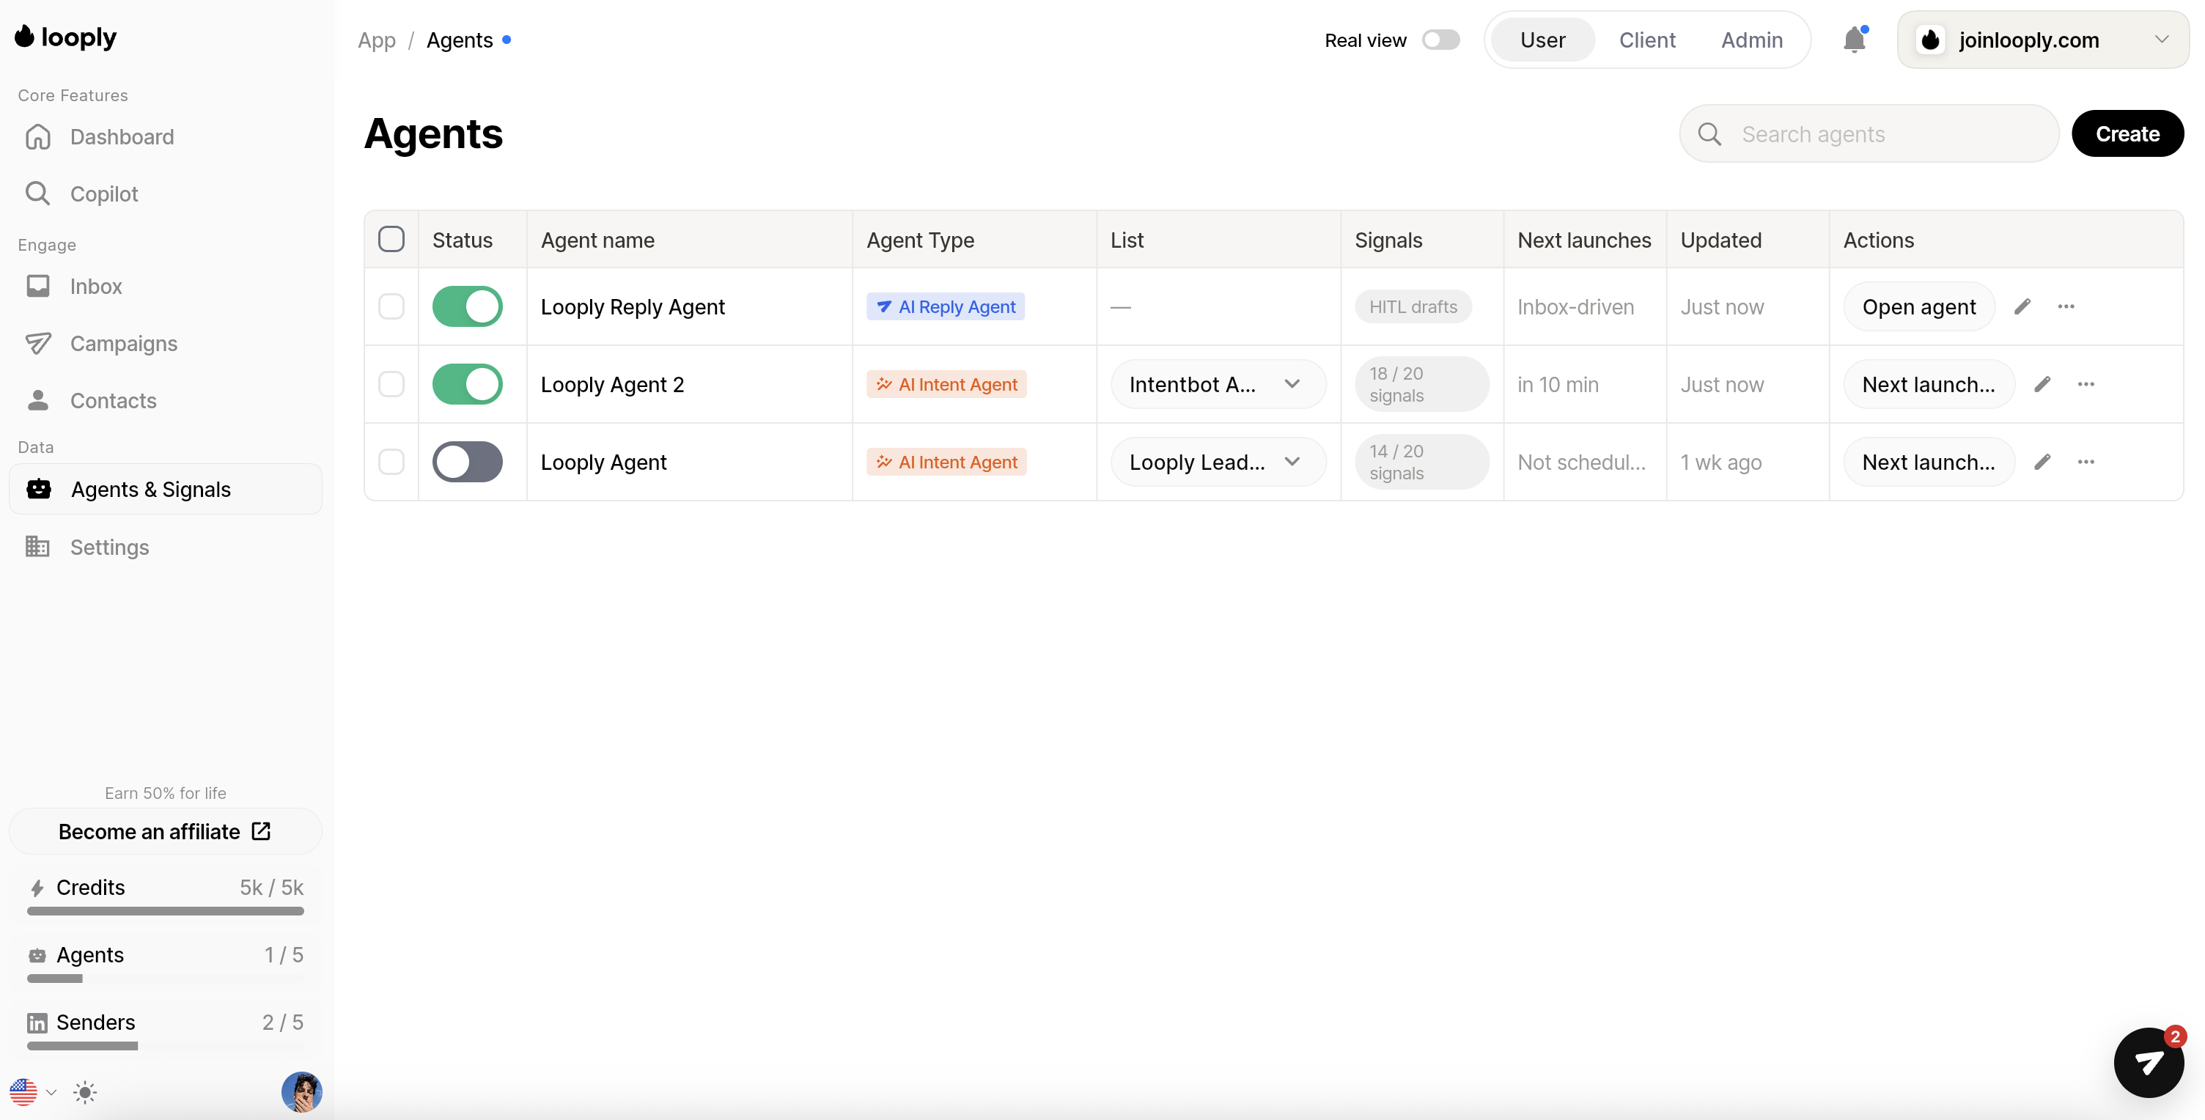Click the Senders LinkedIn icon
The height and width of the screenshot is (1120, 2205).
(x=37, y=1023)
